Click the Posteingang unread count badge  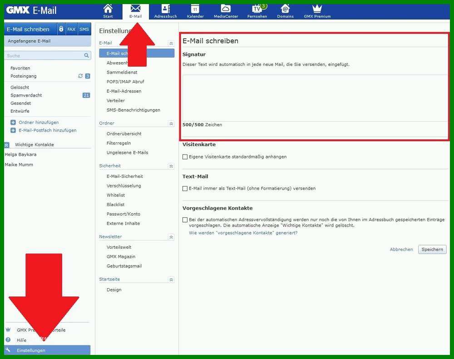click(88, 76)
